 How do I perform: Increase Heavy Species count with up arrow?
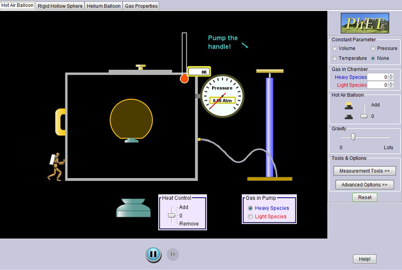(x=391, y=75)
